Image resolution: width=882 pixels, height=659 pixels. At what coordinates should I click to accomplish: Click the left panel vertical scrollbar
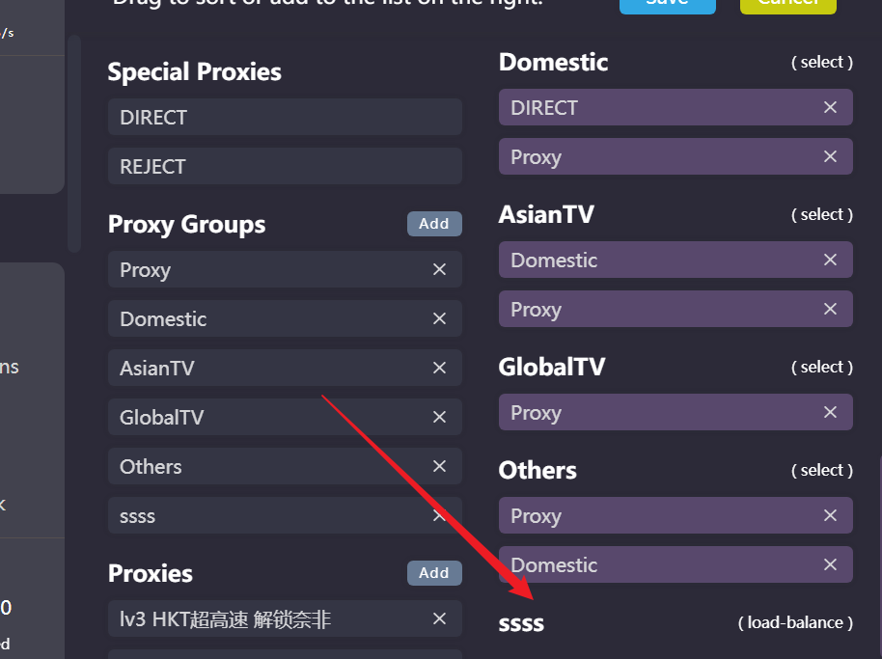click(x=74, y=144)
